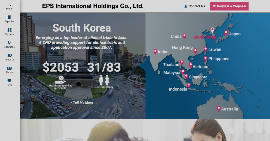Viewport: 270px width, 141px height.
Task: Click the Vietnam label on map
Action: pyautogui.click(x=200, y=67)
